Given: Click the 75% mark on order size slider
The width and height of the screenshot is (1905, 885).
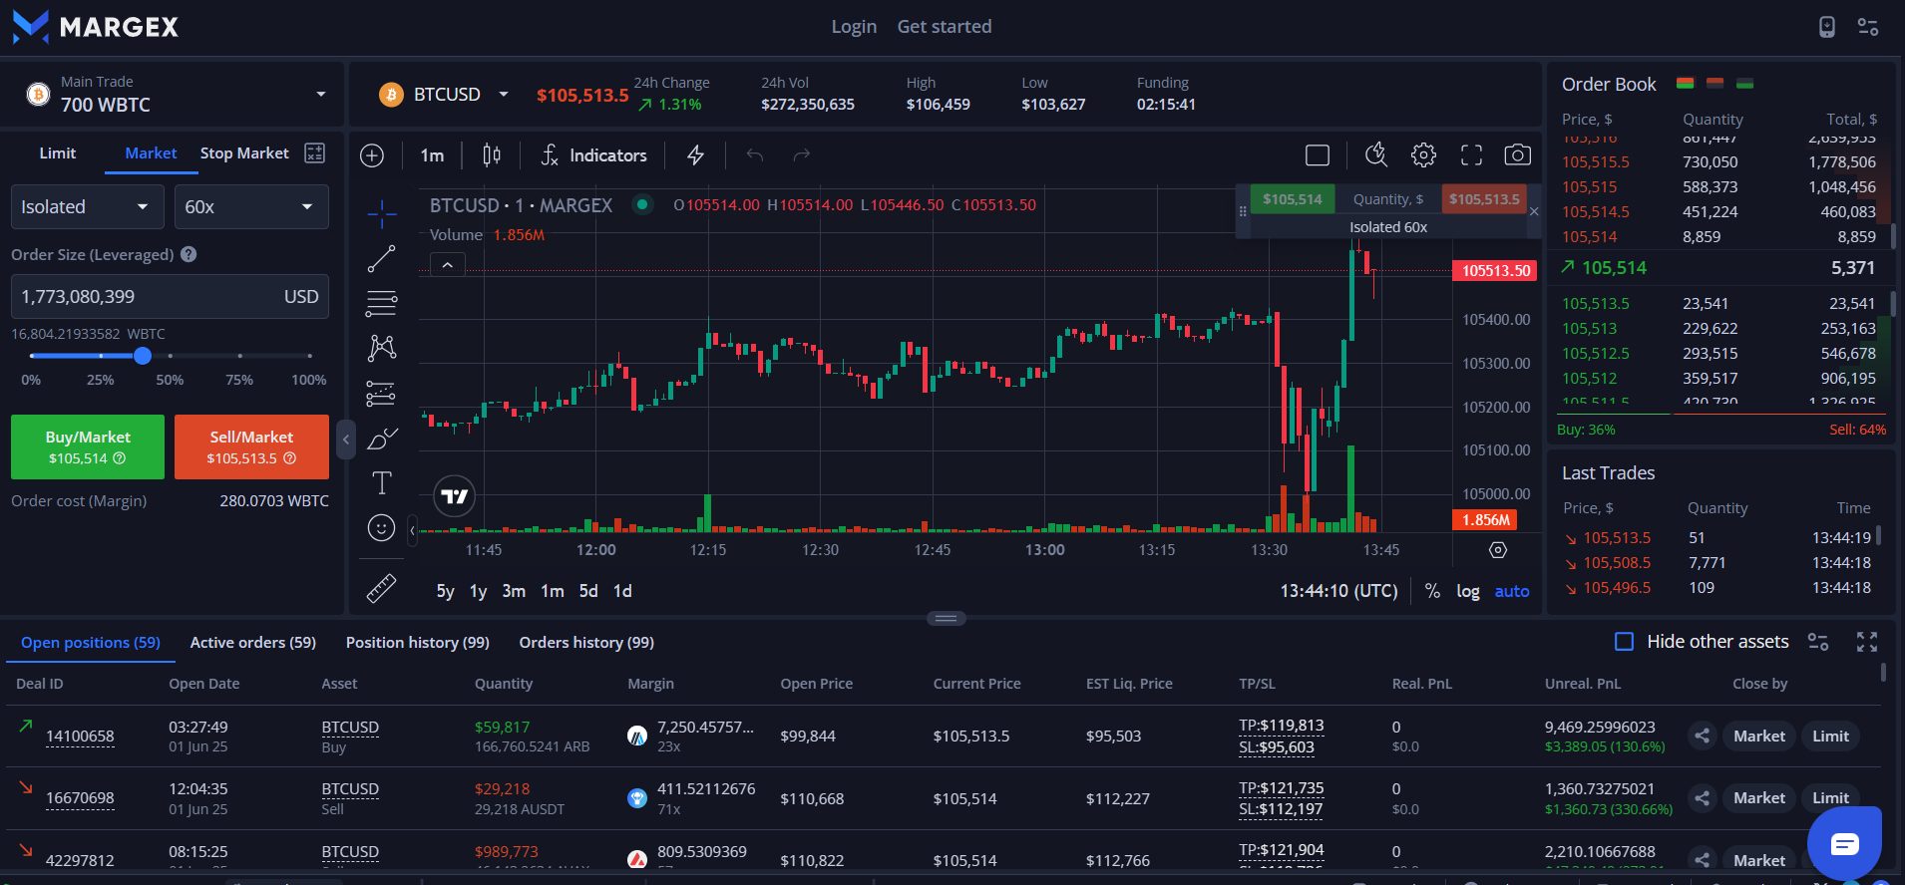Looking at the screenshot, I should coord(239,356).
